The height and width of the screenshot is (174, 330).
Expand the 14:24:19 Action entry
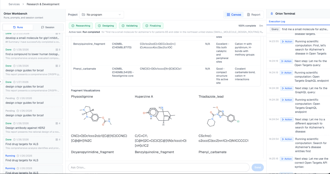point(286,61)
